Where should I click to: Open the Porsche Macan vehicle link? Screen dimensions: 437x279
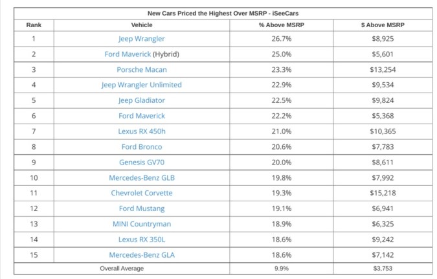point(142,70)
